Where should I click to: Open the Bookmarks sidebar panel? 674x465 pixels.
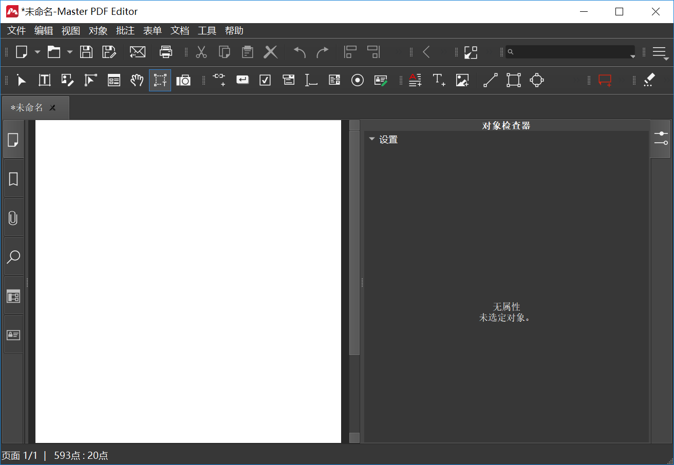coord(13,179)
